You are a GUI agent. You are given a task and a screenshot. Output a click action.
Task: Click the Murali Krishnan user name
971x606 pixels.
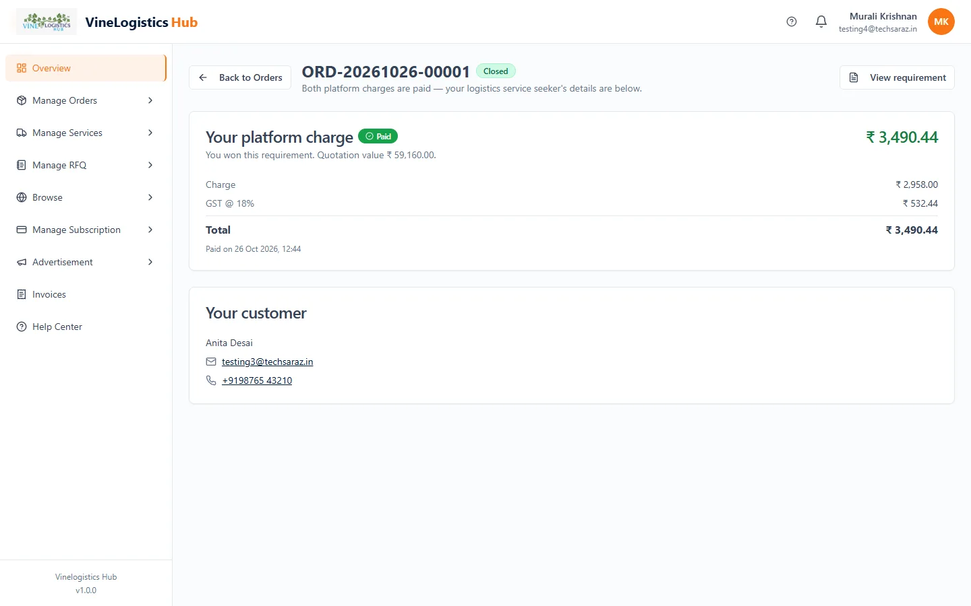[x=883, y=16]
